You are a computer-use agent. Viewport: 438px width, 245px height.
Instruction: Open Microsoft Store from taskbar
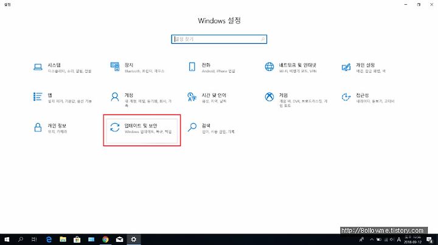(x=77, y=240)
